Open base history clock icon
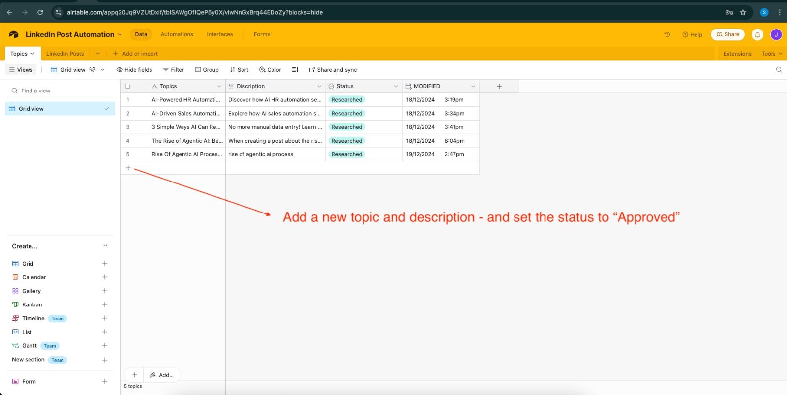 [667, 34]
